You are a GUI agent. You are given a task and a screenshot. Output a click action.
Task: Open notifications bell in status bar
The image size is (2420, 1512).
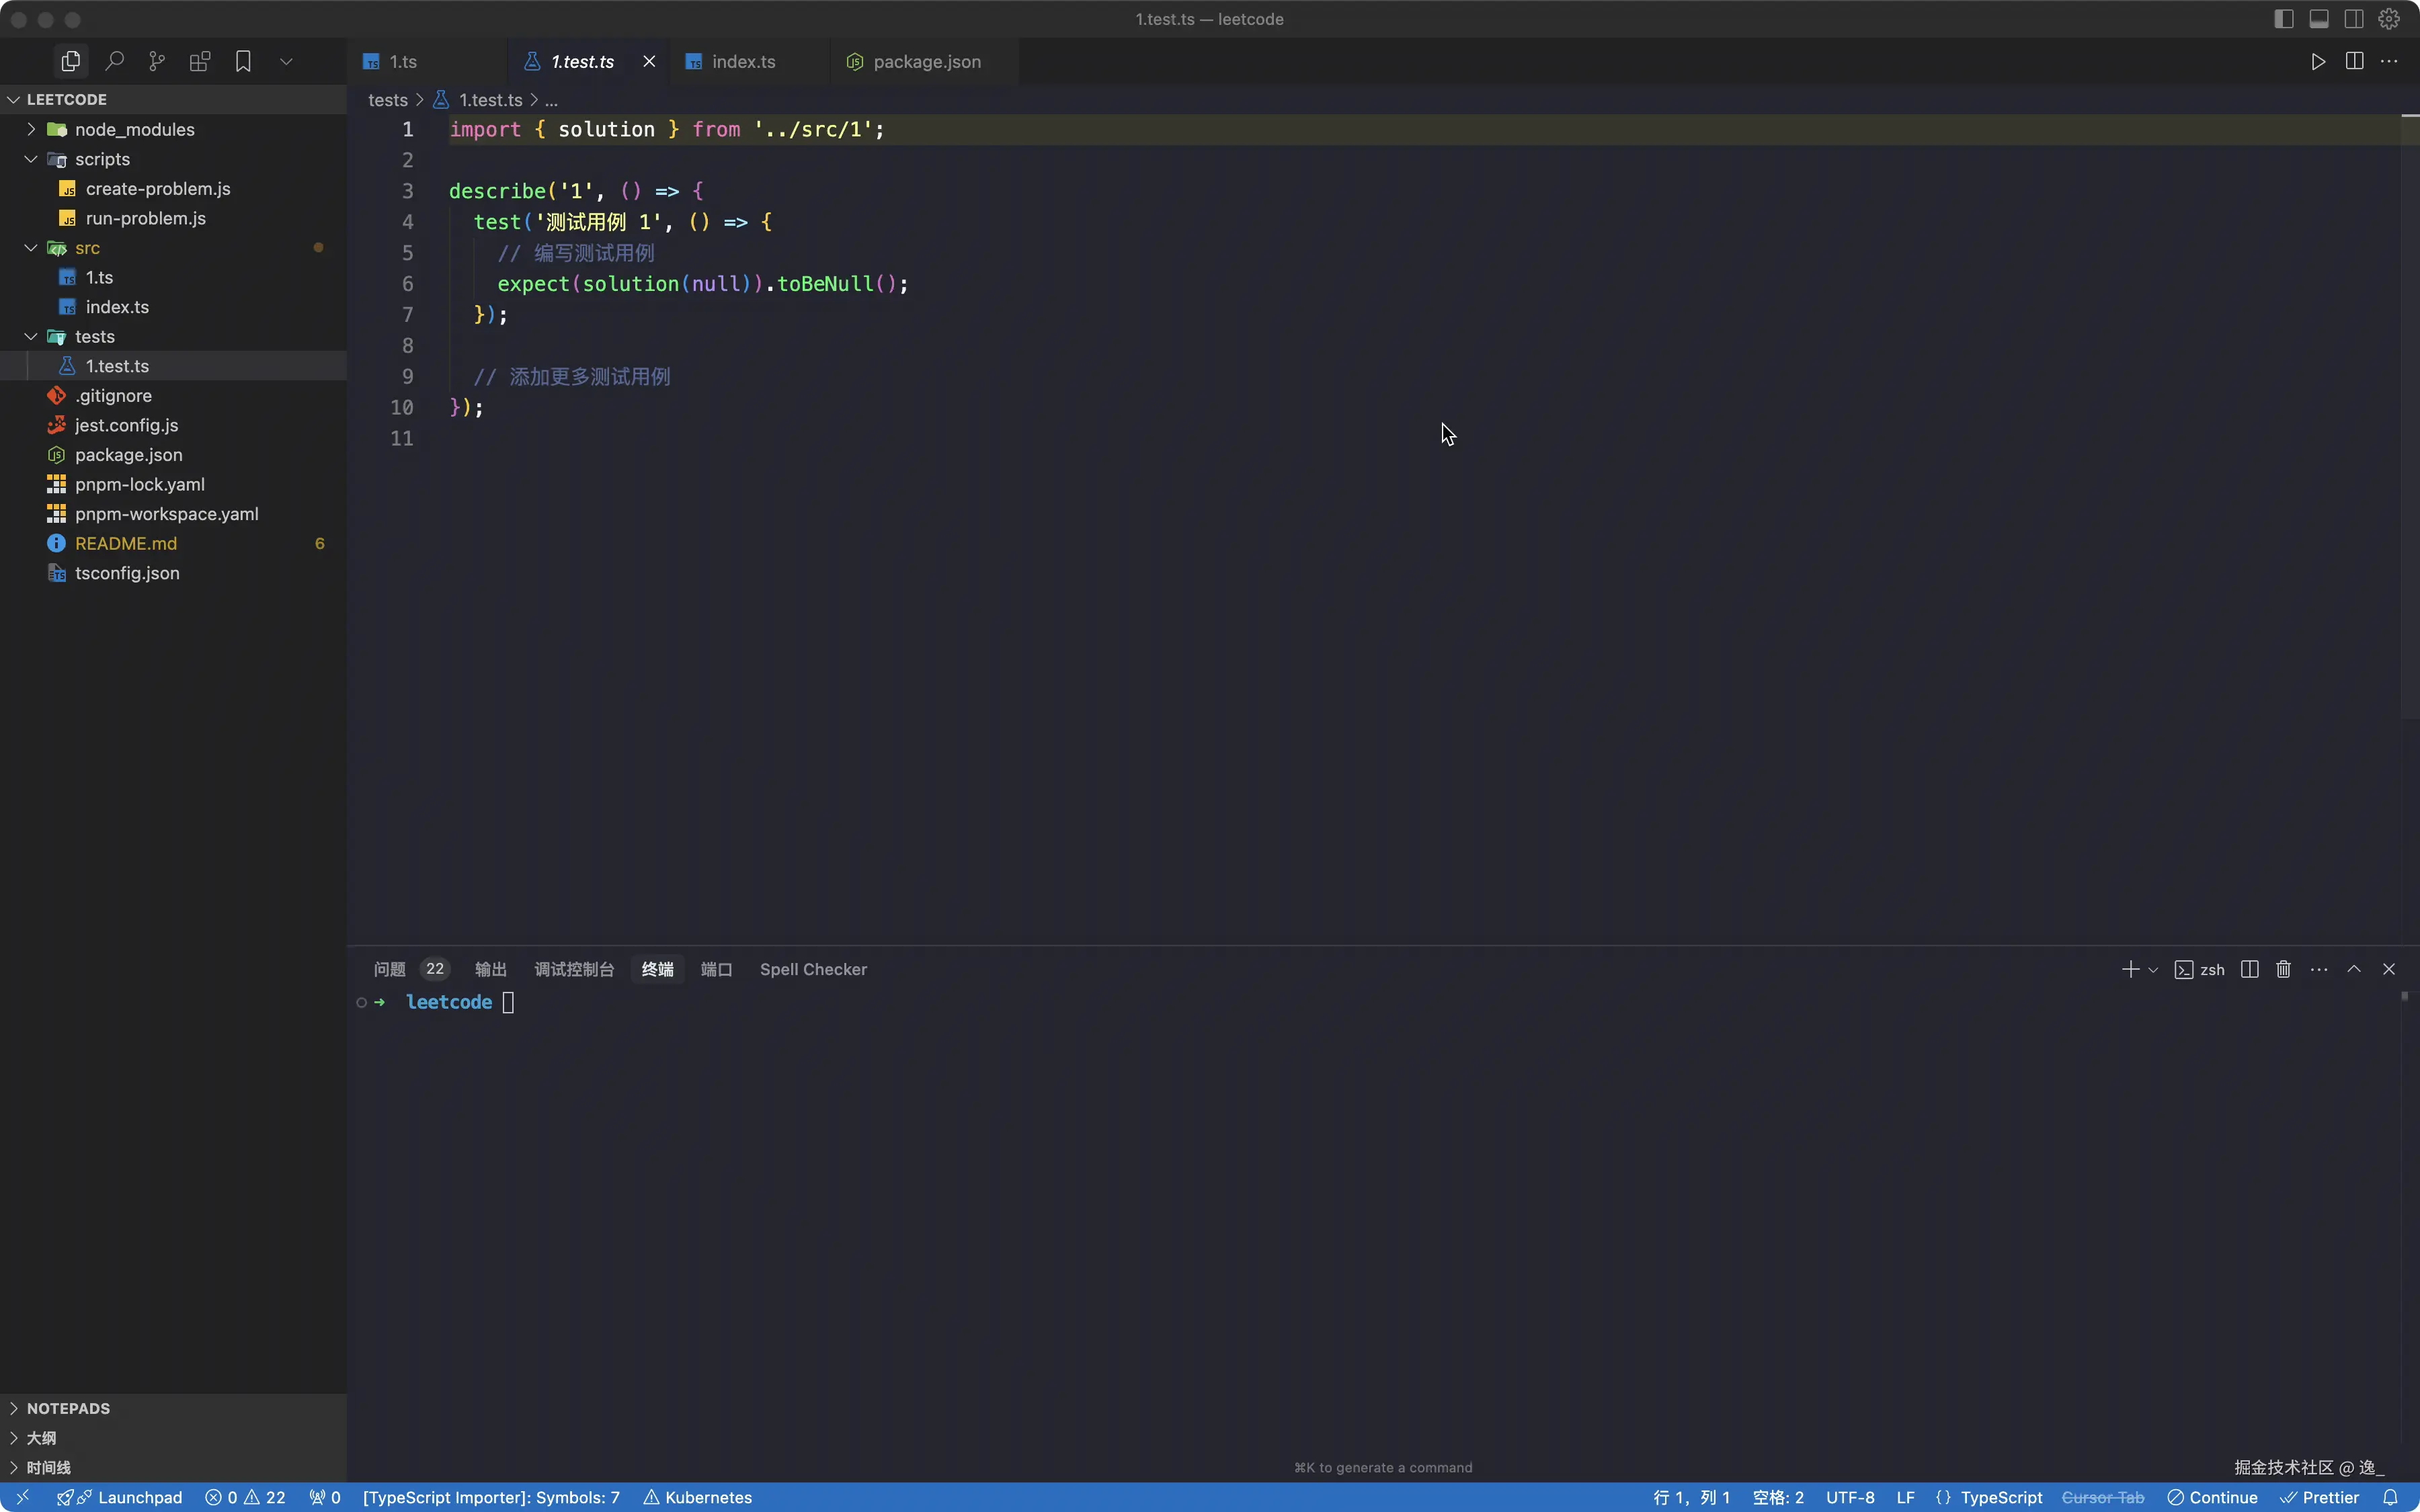click(2391, 1497)
